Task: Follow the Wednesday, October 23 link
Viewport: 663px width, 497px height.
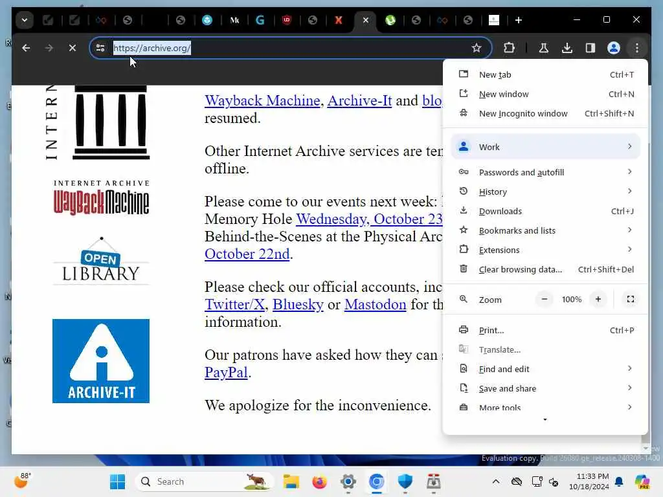Action: click(x=369, y=219)
